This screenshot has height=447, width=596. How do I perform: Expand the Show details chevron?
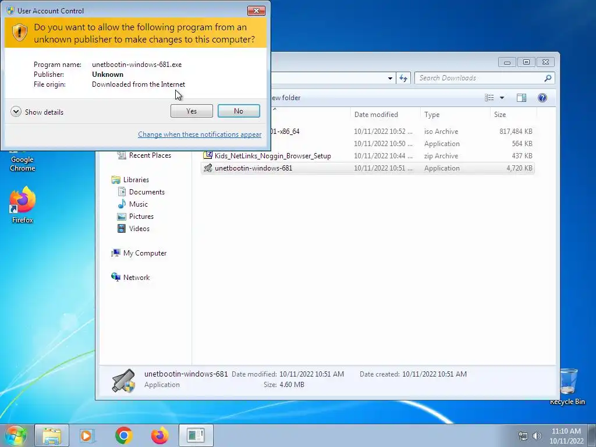(16, 112)
